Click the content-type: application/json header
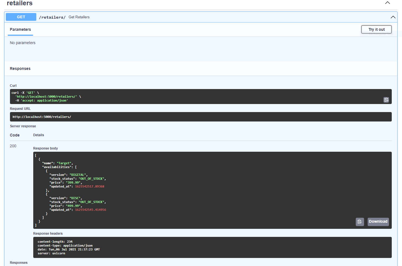402x266 pixels. pyautogui.click(x=65, y=245)
